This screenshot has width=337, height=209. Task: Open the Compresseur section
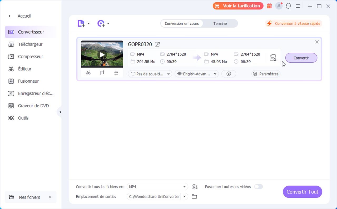point(31,57)
